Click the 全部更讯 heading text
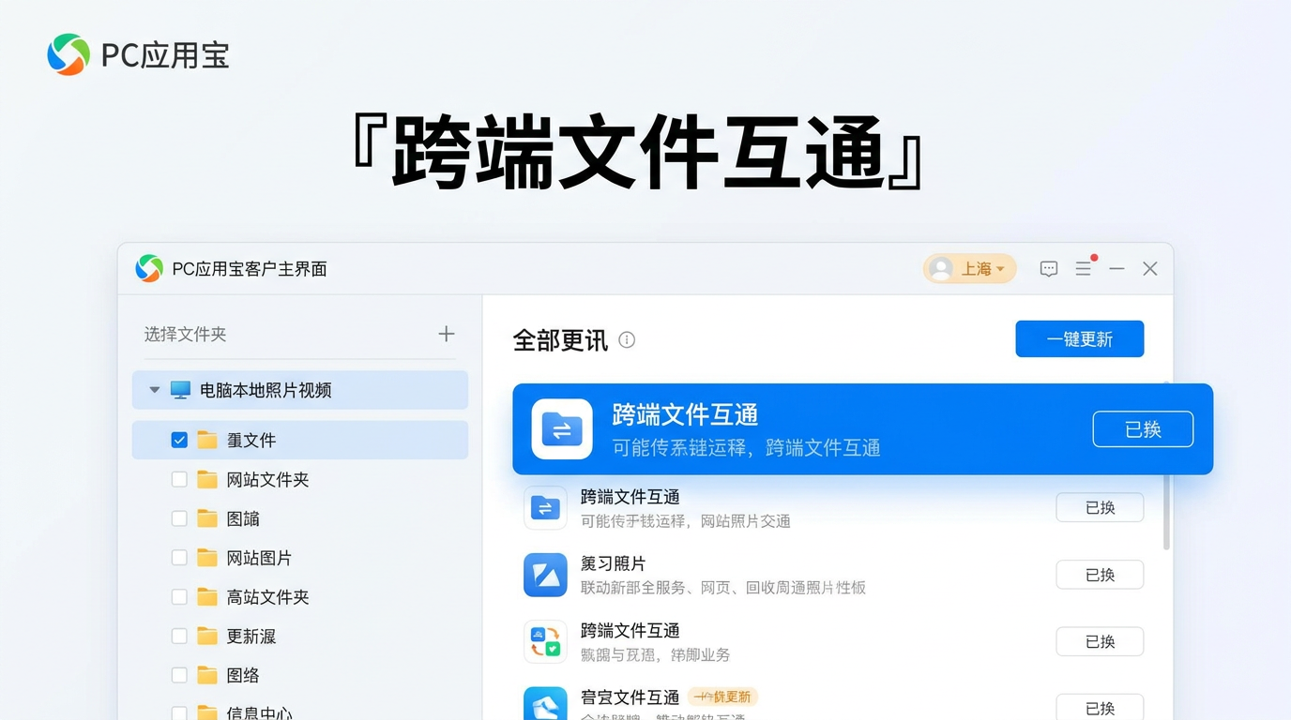 [560, 340]
